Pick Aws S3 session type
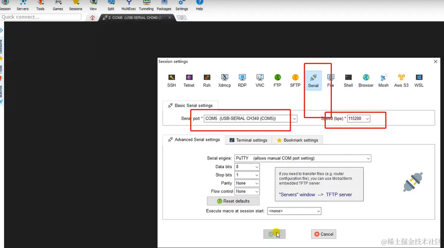The image size is (444, 248). click(401, 80)
